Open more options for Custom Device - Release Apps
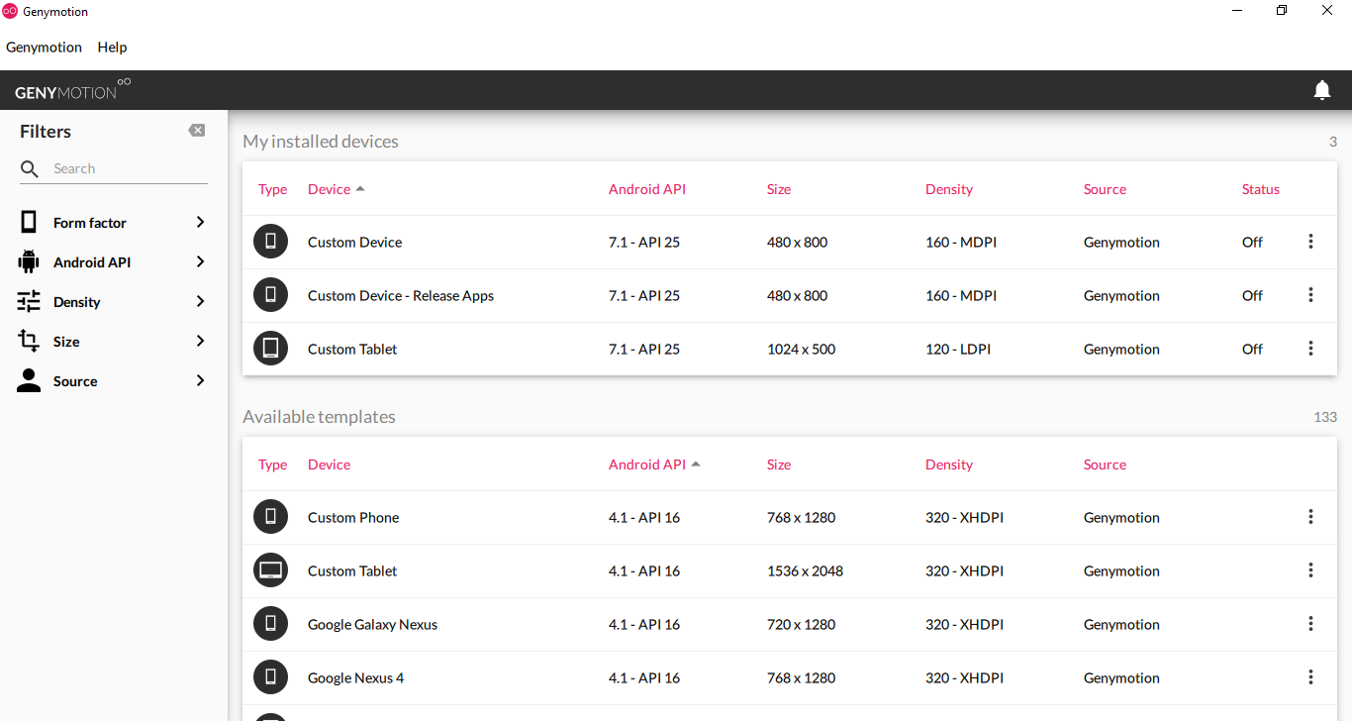The width and height of the screenshot is (1352, 721). (x=1310, y=295)
